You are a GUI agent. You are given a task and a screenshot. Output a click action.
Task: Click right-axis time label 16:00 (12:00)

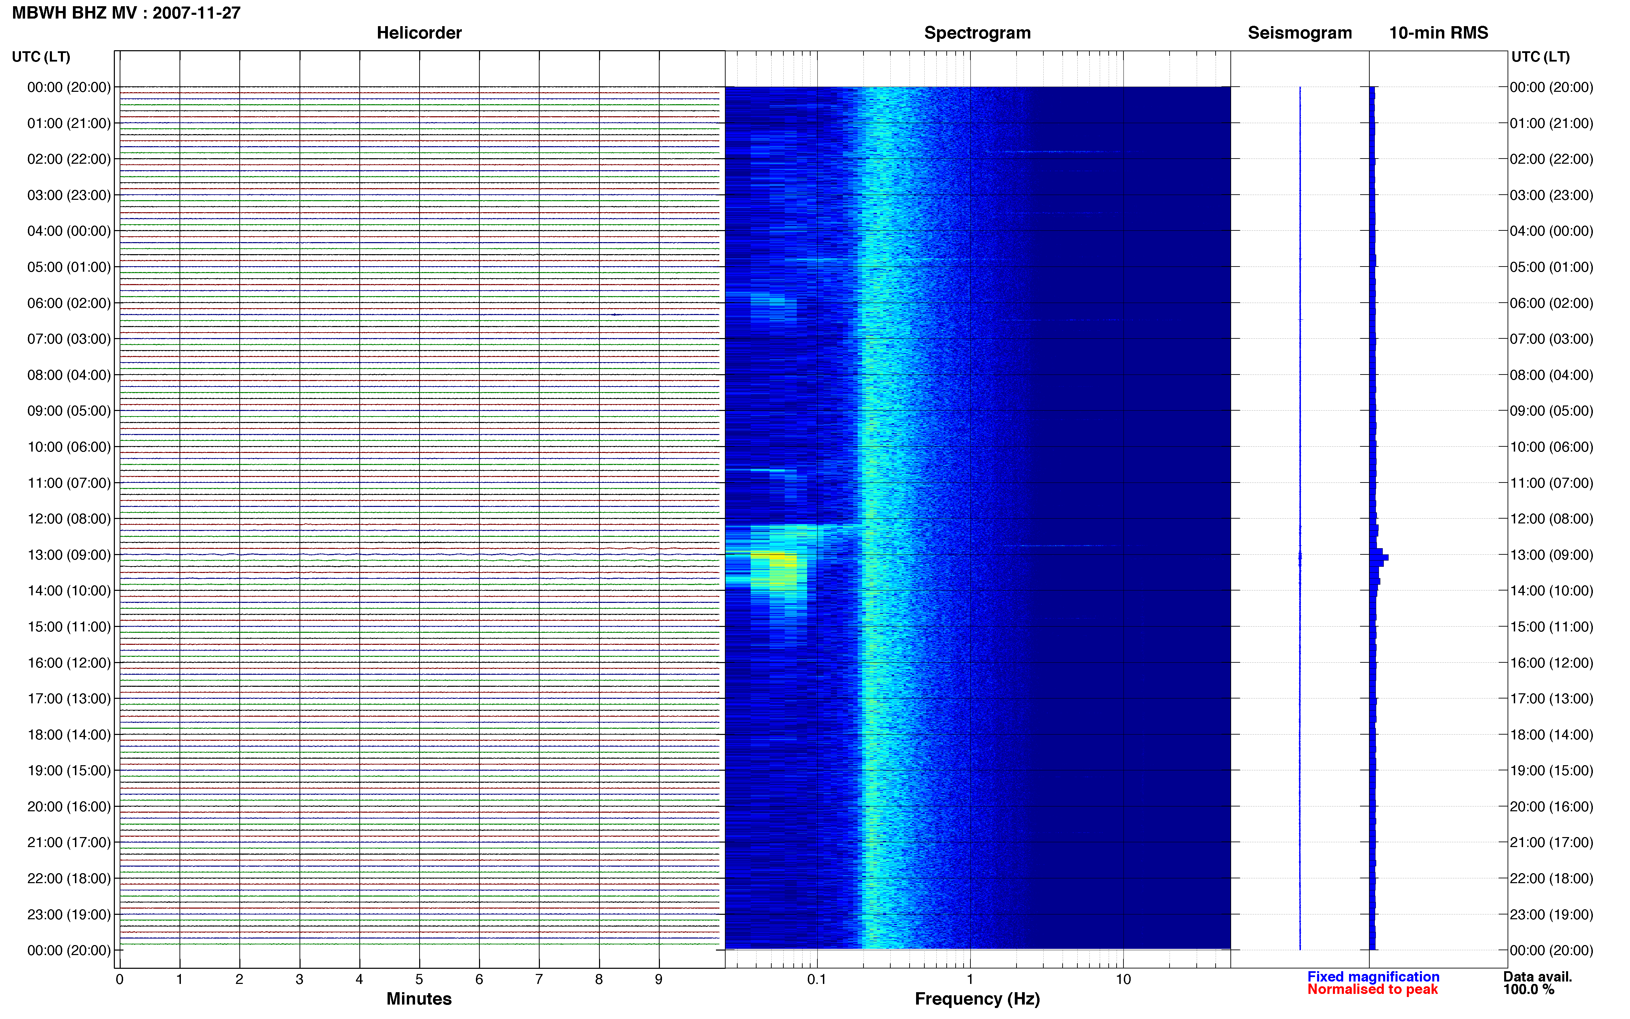click(x=1552, y=662)
